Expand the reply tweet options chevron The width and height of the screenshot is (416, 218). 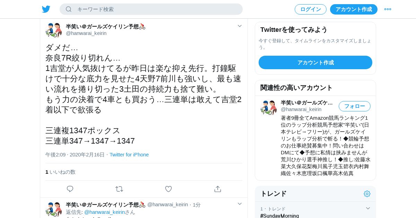tap(240, 204)
